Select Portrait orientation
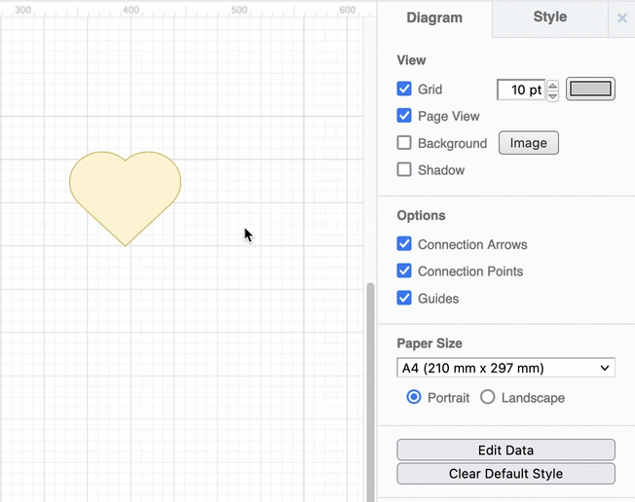 click(x=414, y=397)
